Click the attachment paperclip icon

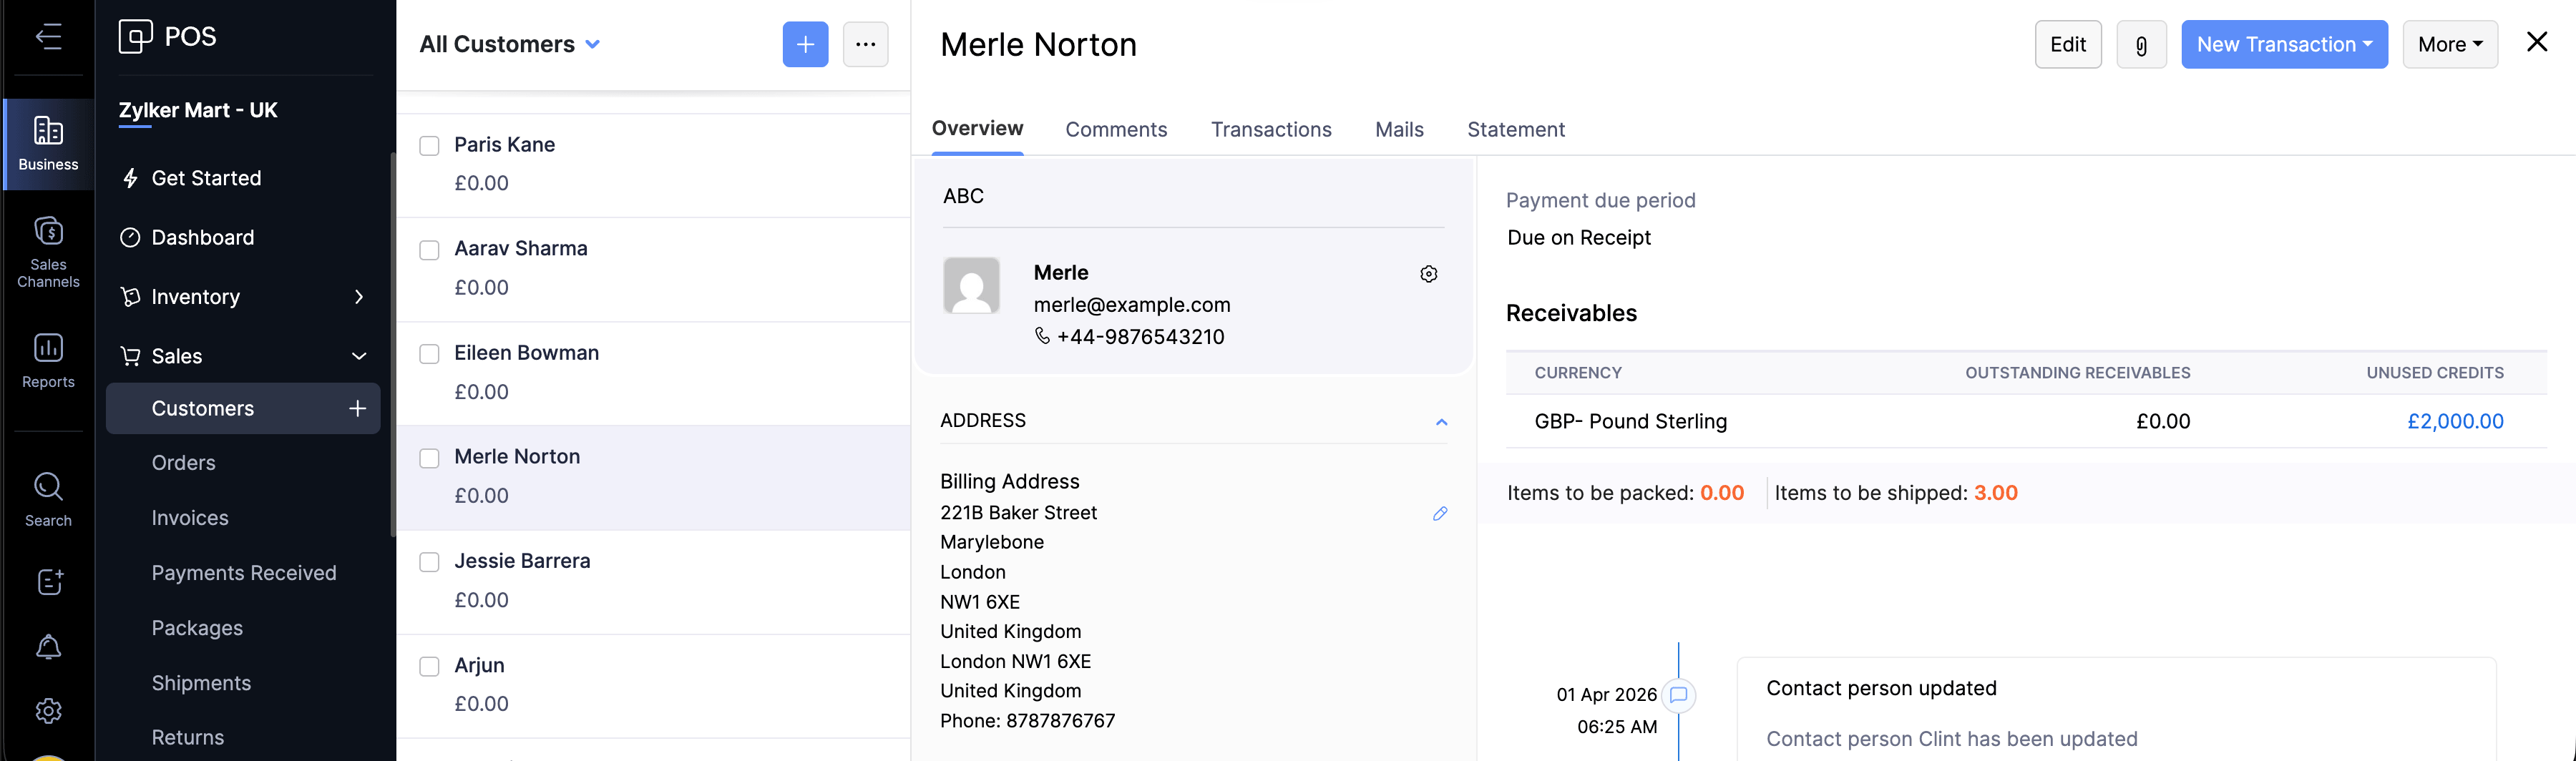[x=2141, y=44]
